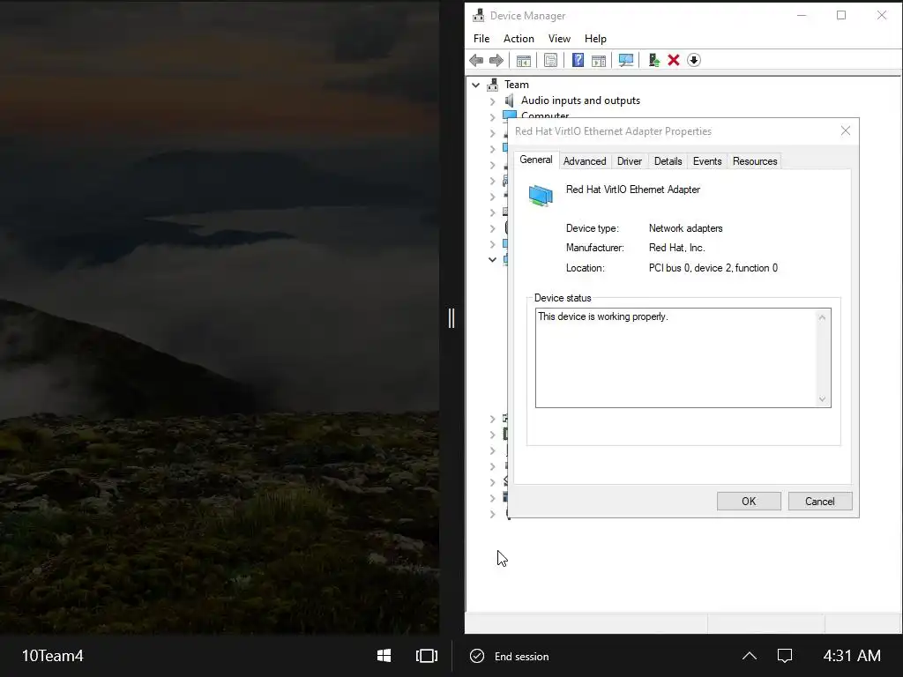Switch to the Driver tab

[630, 161]
